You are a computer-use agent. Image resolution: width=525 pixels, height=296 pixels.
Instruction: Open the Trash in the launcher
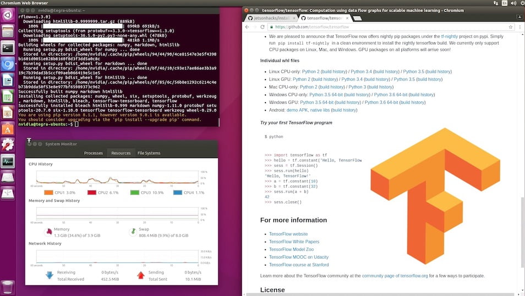[8, 287]
